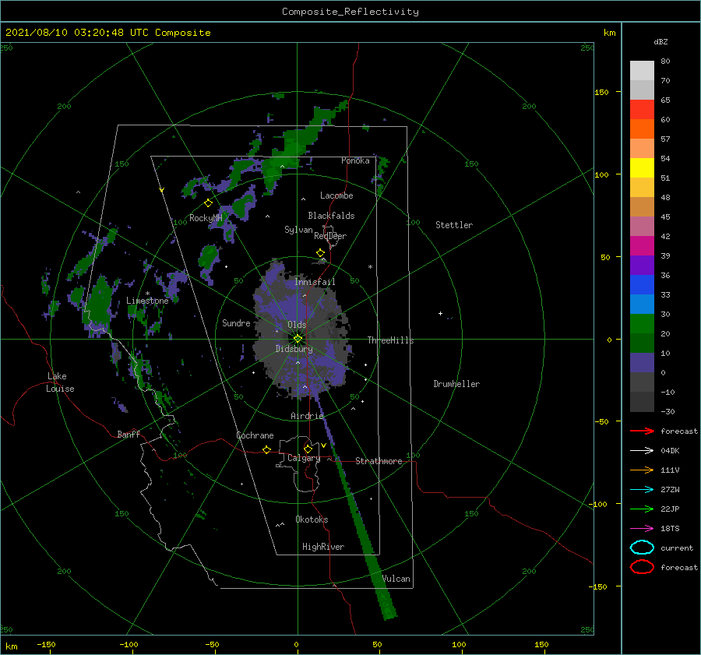Click the red 65 dBZ color swatch

(x=642, y=109)
